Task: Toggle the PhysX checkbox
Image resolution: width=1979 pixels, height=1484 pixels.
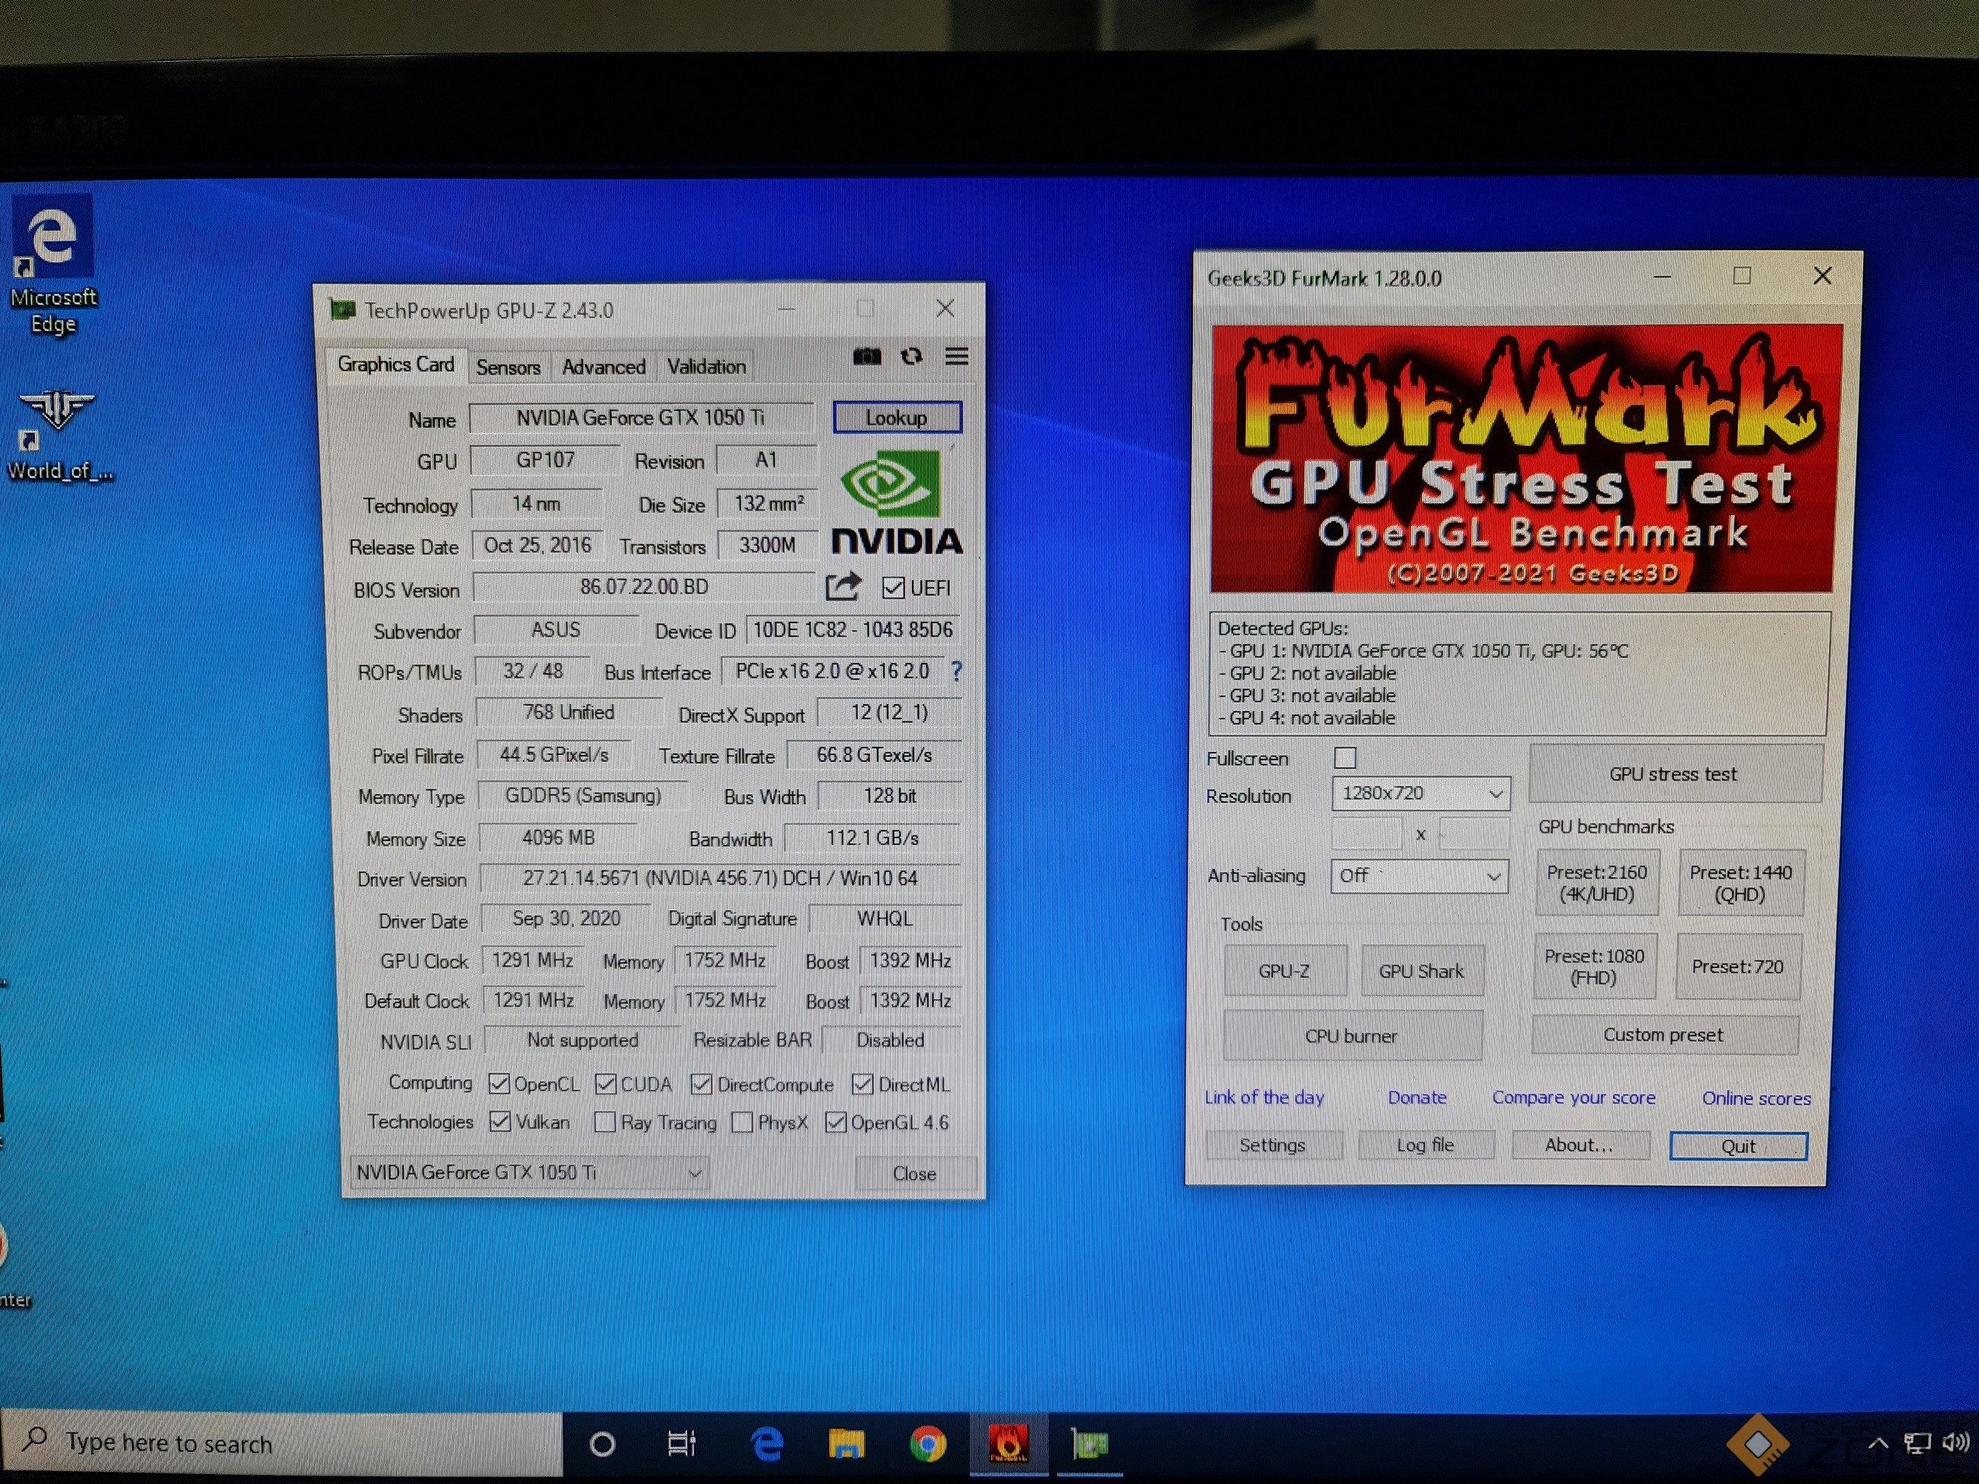Action: (x=743, y=1122)
